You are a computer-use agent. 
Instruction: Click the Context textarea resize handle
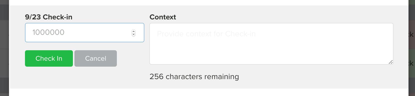391,62
